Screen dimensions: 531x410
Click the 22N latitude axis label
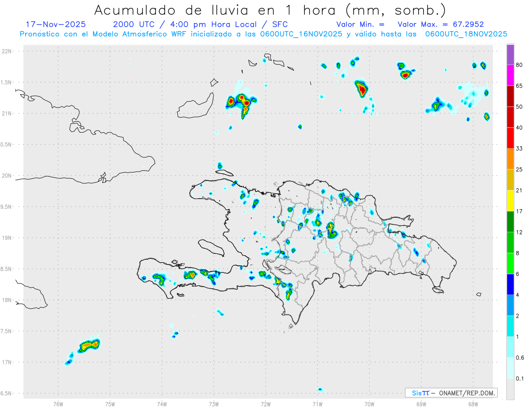click(x=8, y=51)
